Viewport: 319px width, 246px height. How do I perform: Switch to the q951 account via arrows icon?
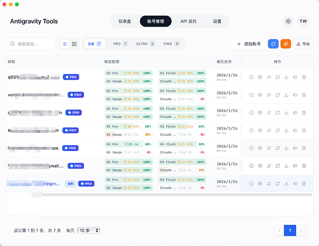point(269,77)
